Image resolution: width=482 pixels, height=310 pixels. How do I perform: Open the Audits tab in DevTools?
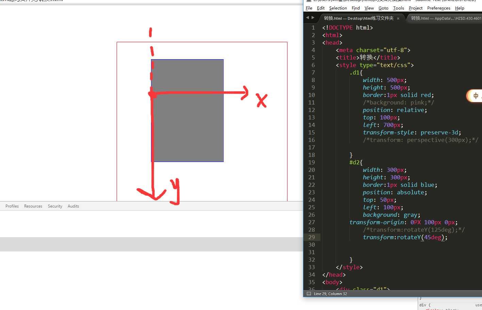[73, 206]
